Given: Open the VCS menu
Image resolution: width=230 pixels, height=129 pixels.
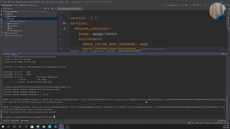Looking at the screenshot, I should (56, 2).
